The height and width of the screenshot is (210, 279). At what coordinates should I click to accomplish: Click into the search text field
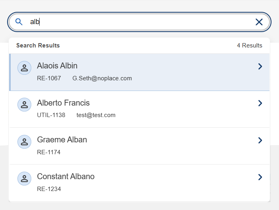[x=139, y=22]
